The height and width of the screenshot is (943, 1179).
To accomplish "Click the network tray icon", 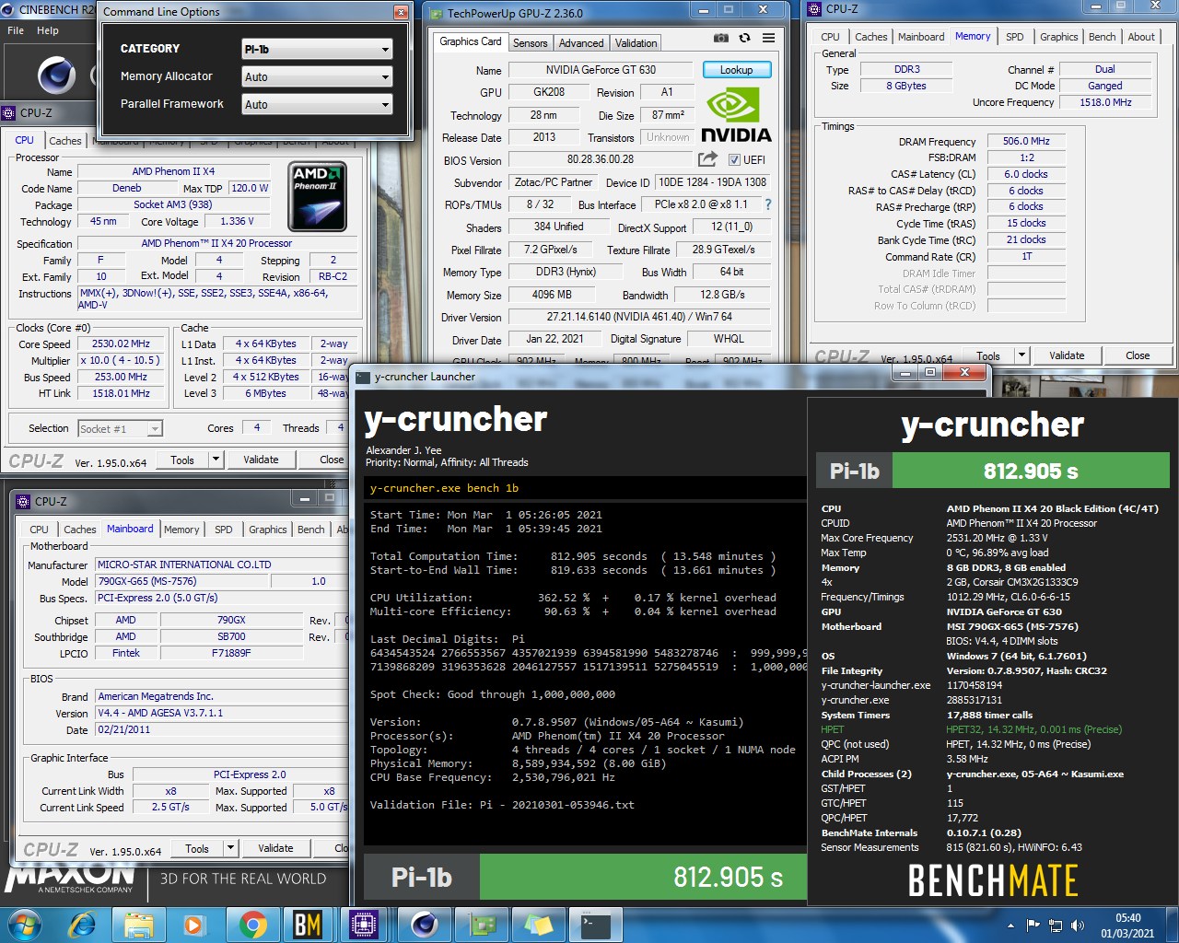I will pos(1056,926).
